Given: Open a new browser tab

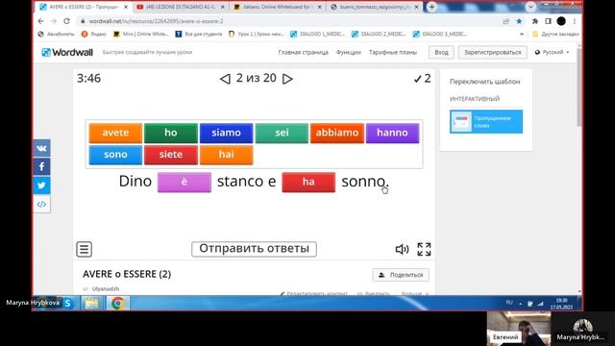Looking at the screenshot, I should [431, 7].
